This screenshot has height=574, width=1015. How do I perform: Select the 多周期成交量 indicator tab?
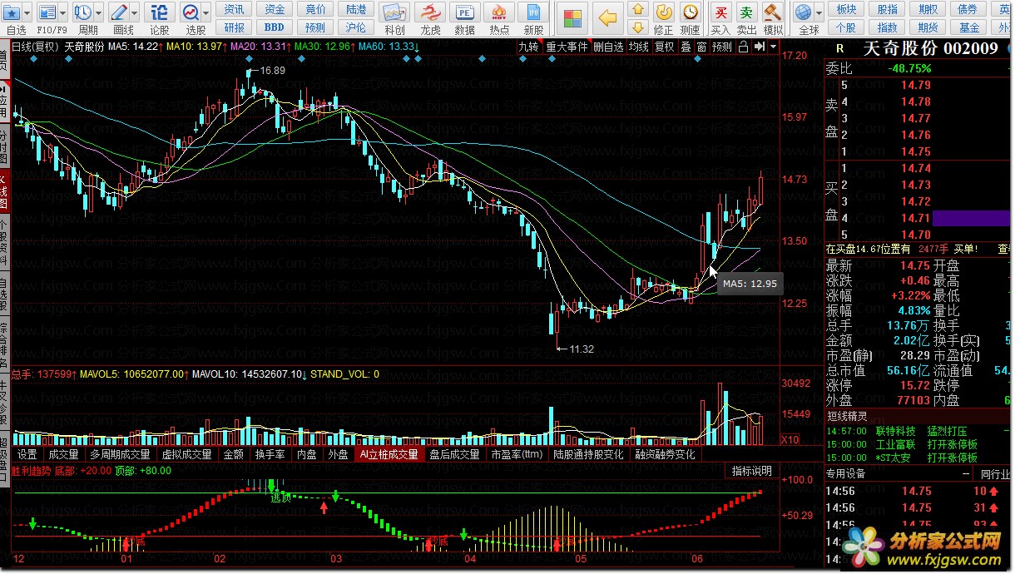120,454
